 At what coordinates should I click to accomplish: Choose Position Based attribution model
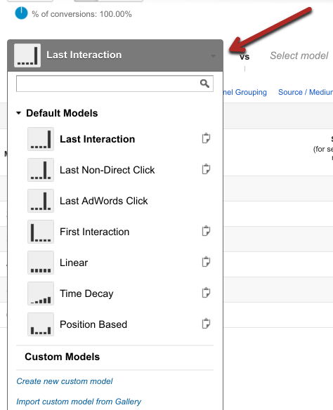pos(93,324)
